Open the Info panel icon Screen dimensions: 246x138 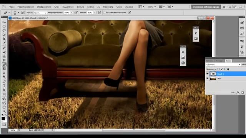(183, 63)
